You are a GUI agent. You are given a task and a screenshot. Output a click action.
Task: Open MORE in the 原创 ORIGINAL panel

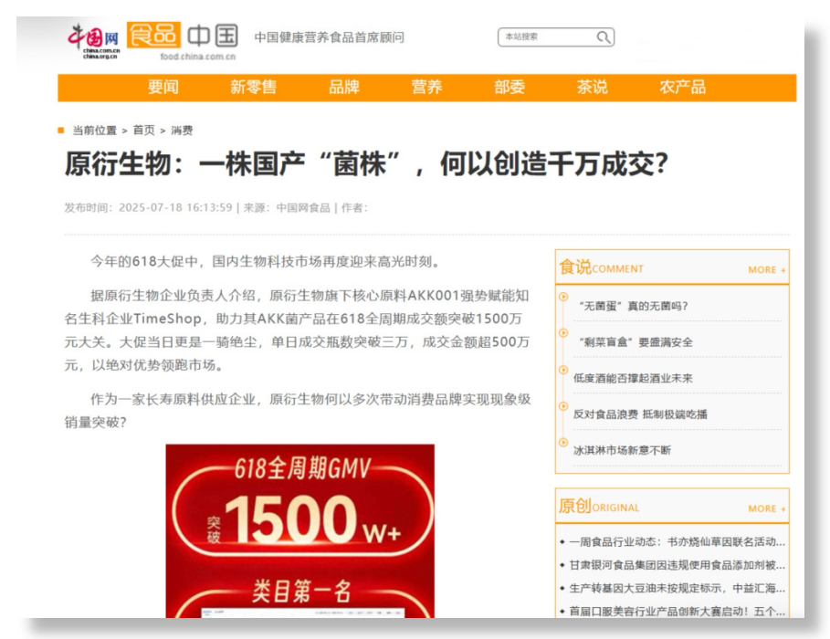tap(766, 508)
